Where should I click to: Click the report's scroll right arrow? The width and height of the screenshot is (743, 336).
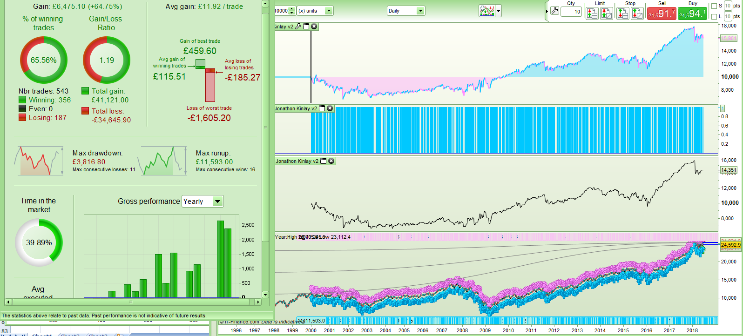pyautogui.click(x=258, y=302)
